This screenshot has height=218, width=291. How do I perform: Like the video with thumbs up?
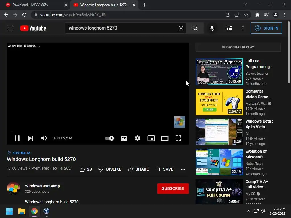(x=86, y=169)
